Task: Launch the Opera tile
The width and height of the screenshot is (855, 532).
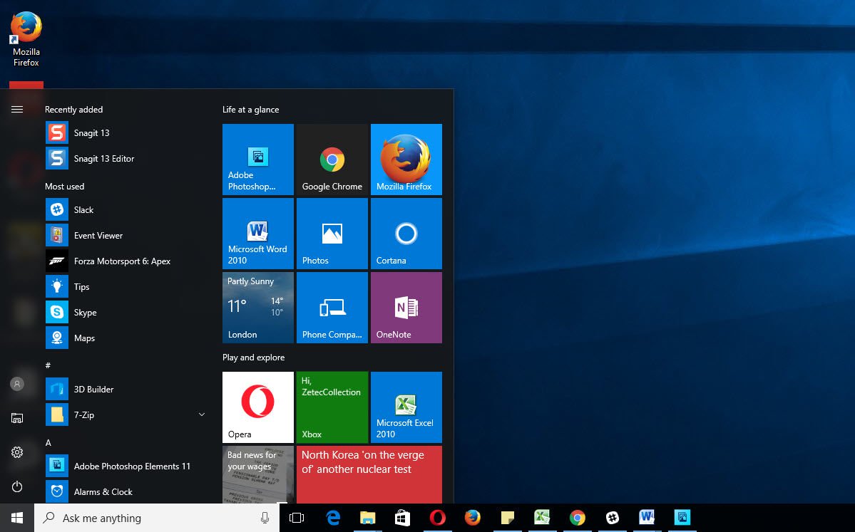Action: (x=257, y=407)
